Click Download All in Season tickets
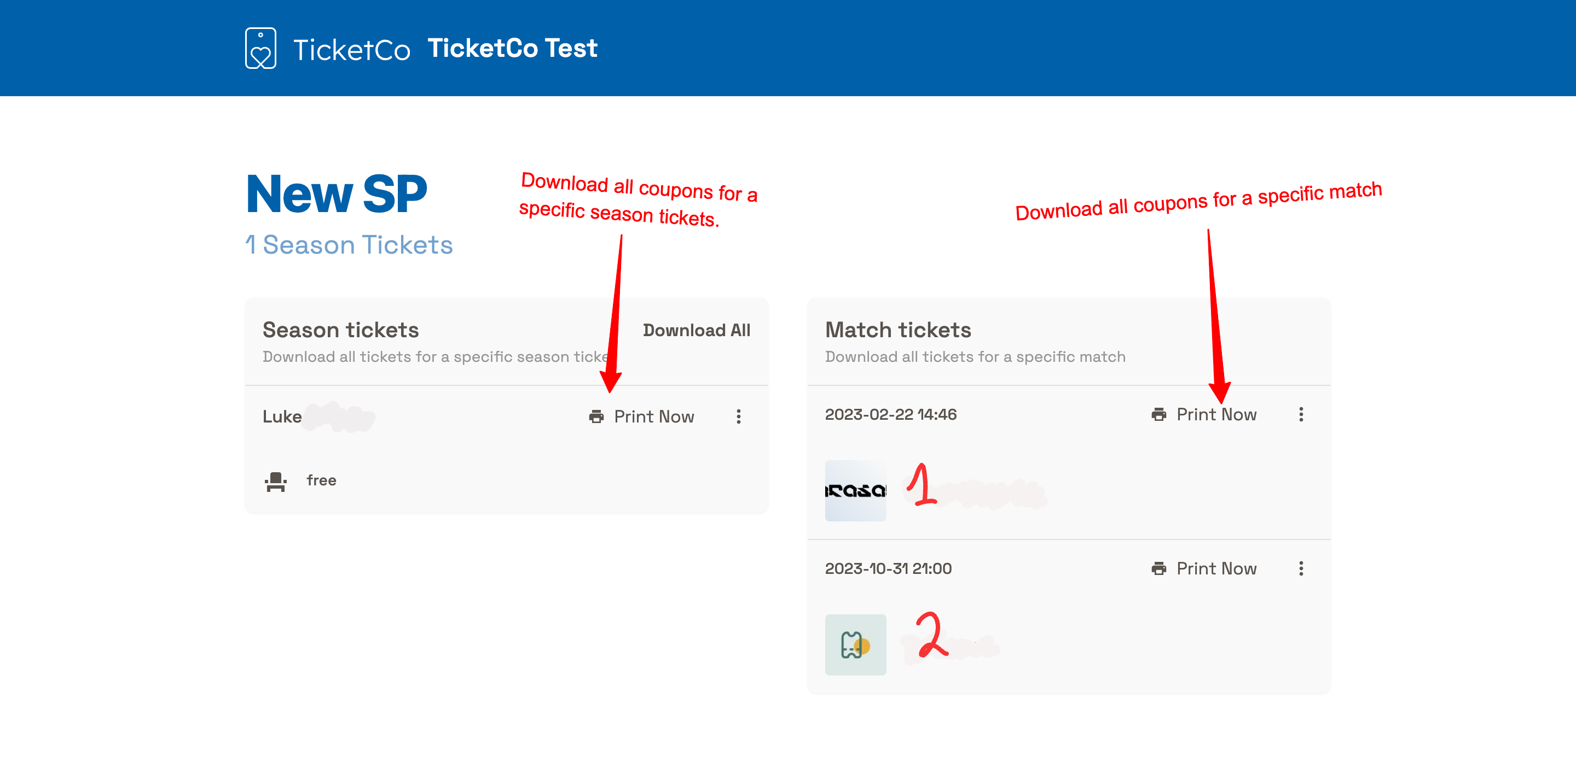 (696, 331)
